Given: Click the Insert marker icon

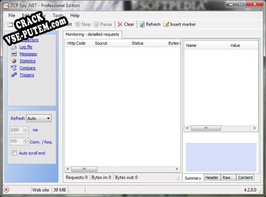Looking at the screenshot, I should (166, 24).
